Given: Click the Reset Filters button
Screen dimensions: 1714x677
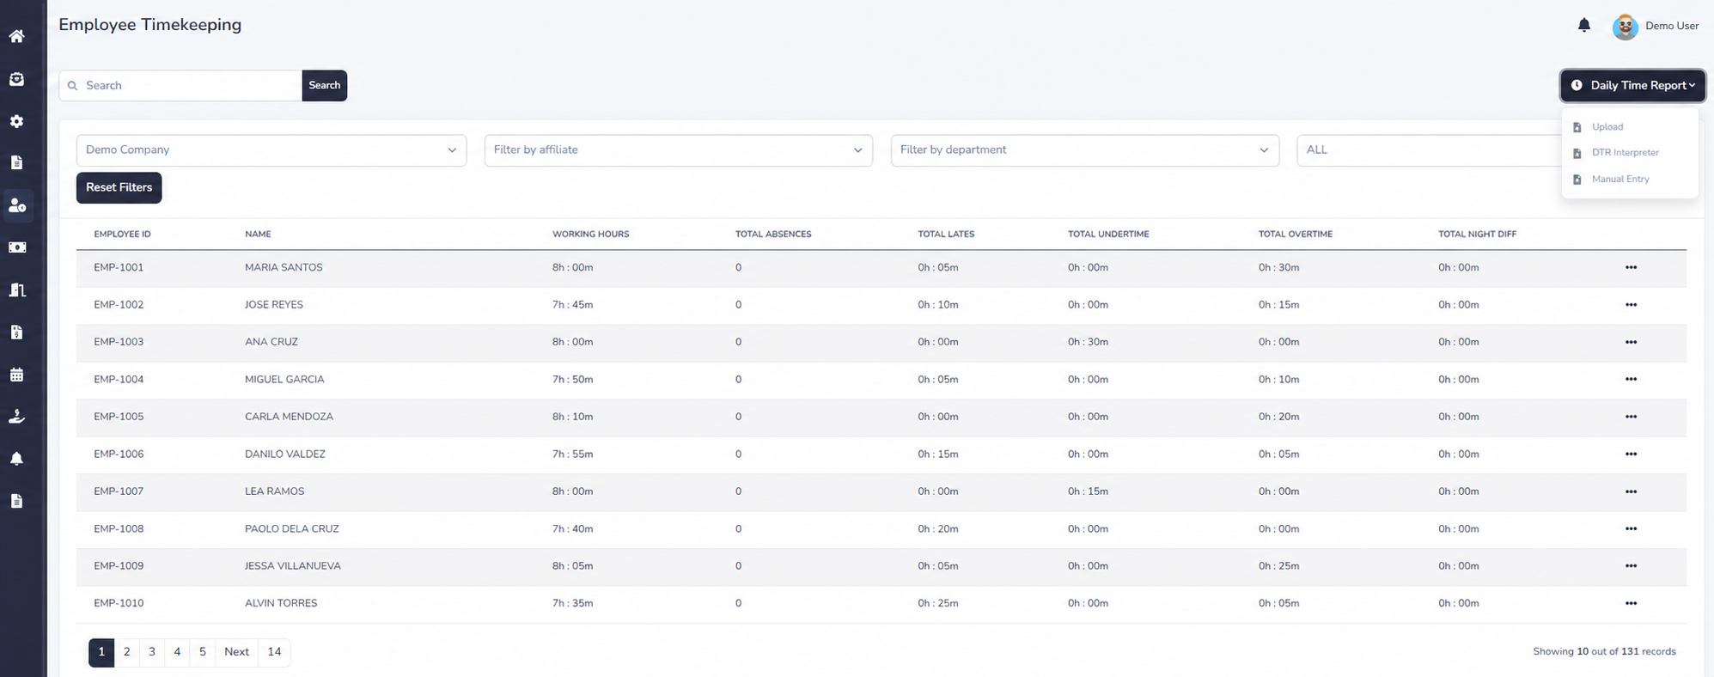Looking at the screenshot, I should [x=119, y=187].
